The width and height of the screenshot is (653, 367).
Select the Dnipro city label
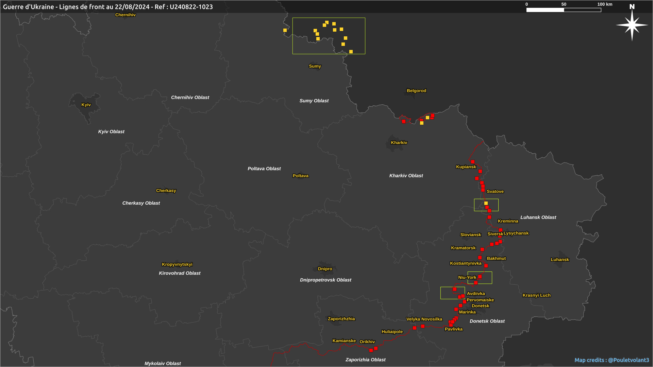325,269
